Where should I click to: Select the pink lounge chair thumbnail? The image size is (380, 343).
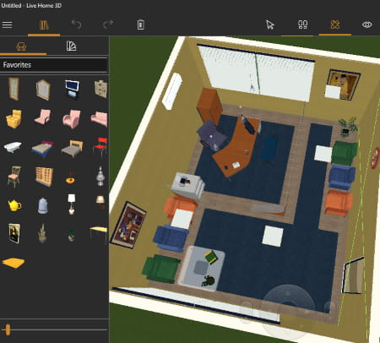tap(43, 117)
